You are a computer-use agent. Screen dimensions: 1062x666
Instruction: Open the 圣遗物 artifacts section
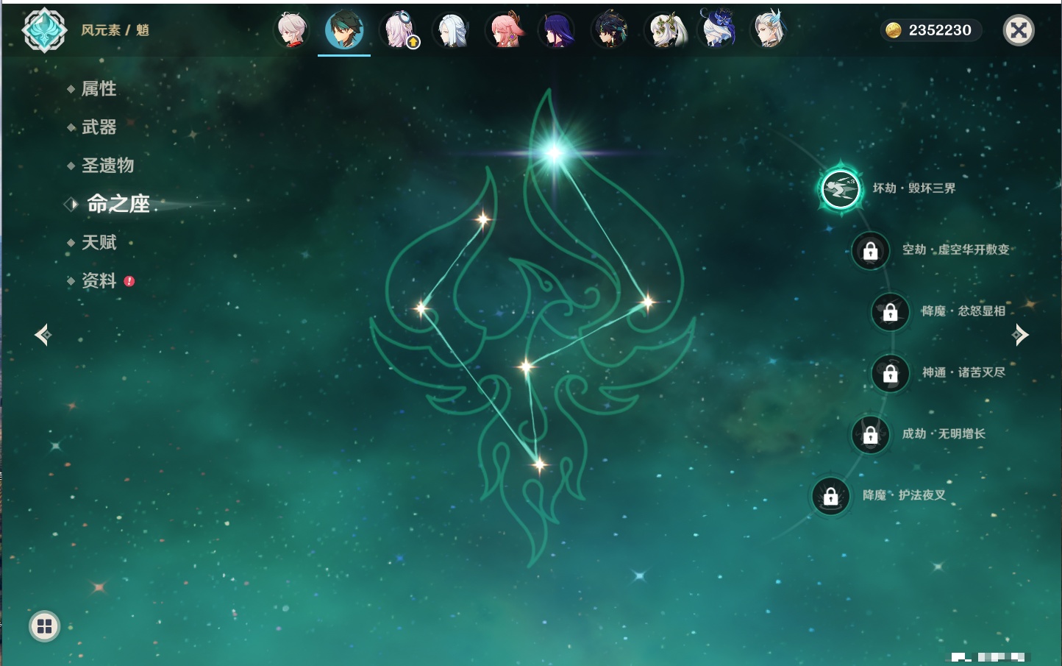(x=107, y=166)
